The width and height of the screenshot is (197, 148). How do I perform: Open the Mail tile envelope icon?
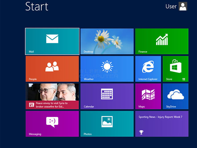[52, 39]
